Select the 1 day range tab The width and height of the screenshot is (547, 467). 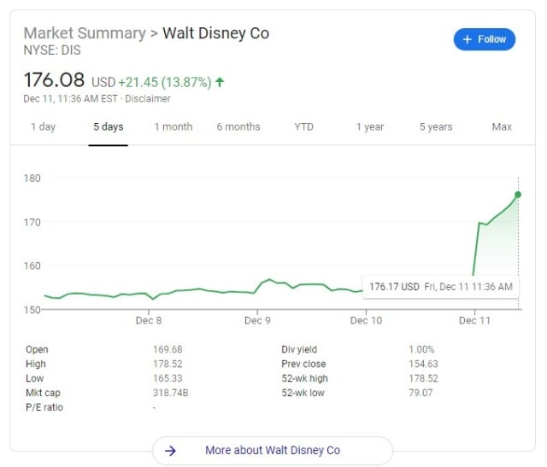coord(43,126)
